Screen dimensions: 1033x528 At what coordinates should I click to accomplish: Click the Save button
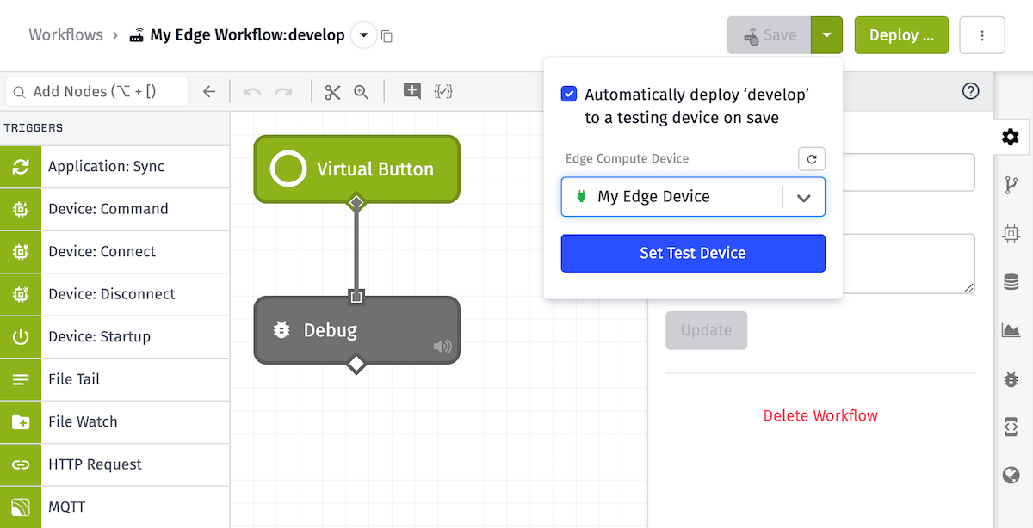pyautogui.click(x=769, y=35)
